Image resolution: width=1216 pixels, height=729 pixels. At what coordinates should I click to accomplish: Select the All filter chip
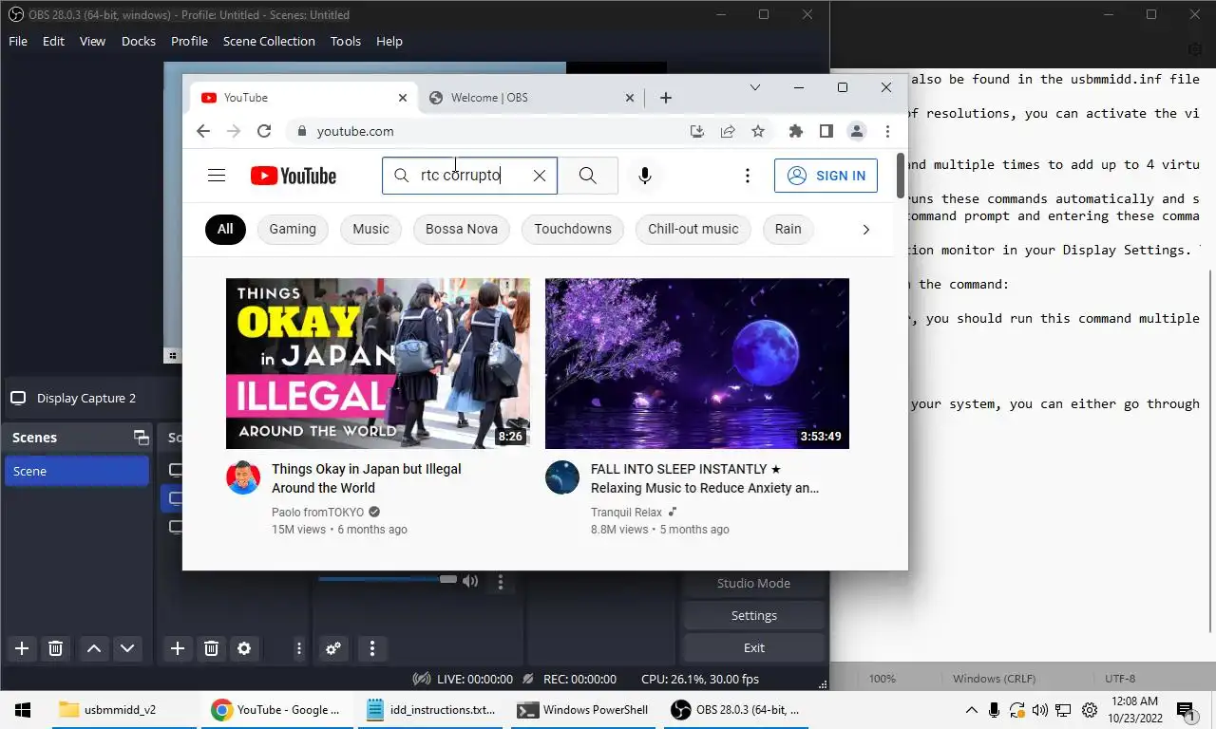(x=225, y=229)
